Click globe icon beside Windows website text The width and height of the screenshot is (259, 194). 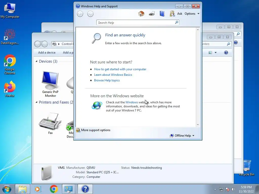97,105
